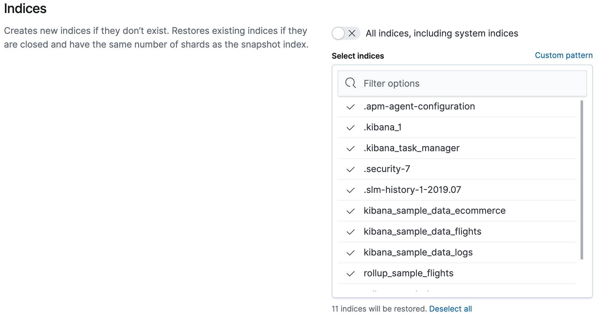Click checkmark icon beside .slm-history-1-2019.07
Screen dimensions: 604x320
click(350, 190)
